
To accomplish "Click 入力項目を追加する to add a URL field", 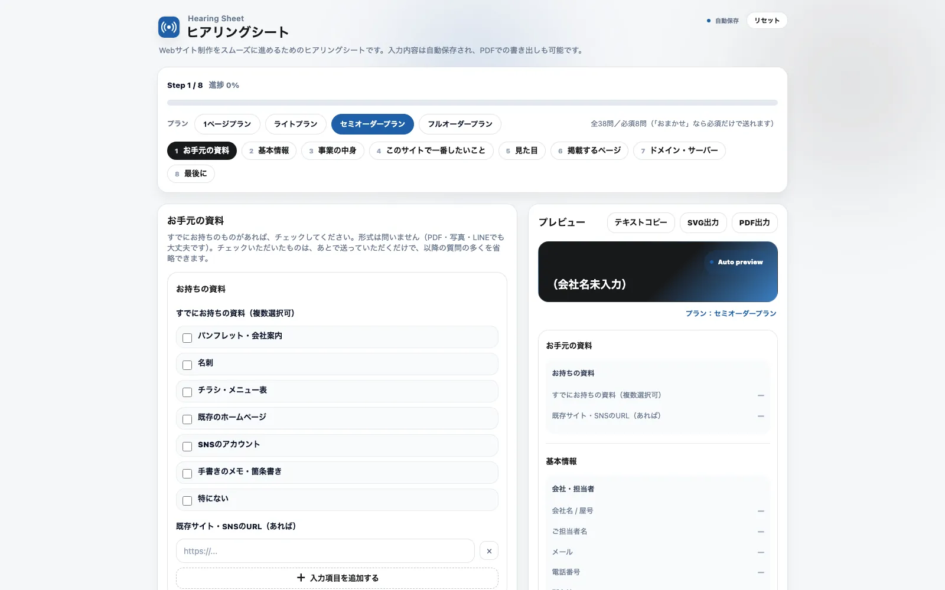I will tap(337, 578).
